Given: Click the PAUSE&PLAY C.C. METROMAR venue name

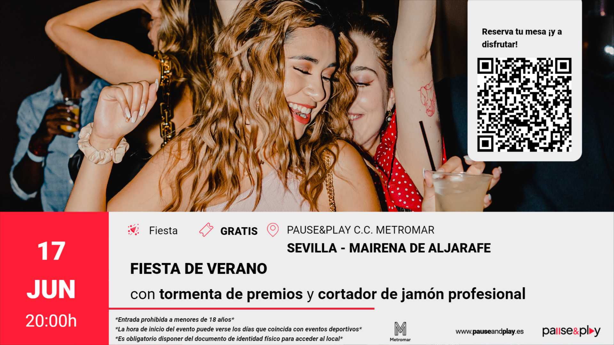Looking at the screenshot, I should (x=360, y=230).
